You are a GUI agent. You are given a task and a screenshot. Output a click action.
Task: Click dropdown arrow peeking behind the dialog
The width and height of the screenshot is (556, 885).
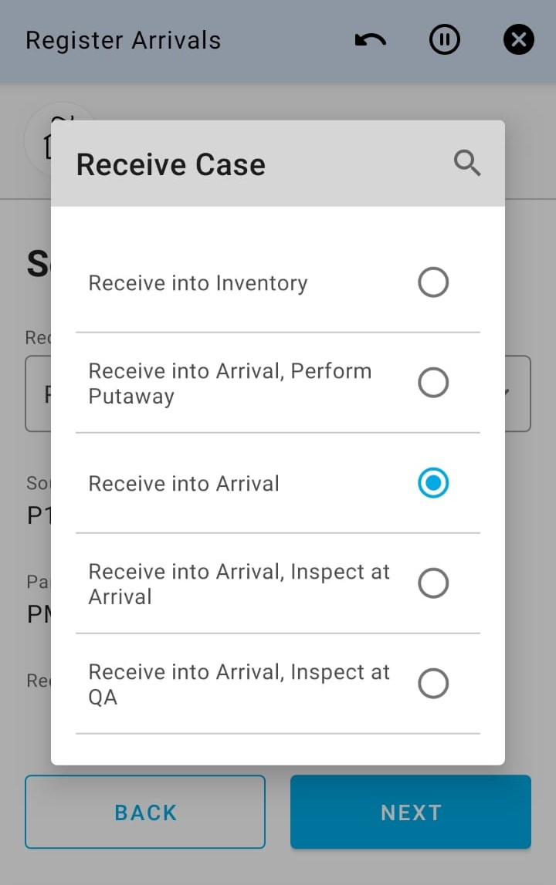(516, 393)
